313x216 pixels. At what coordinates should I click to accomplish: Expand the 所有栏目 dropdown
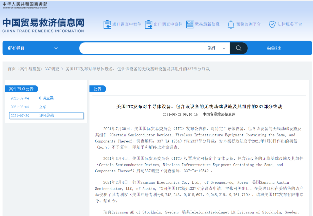[x=33, y=48]
